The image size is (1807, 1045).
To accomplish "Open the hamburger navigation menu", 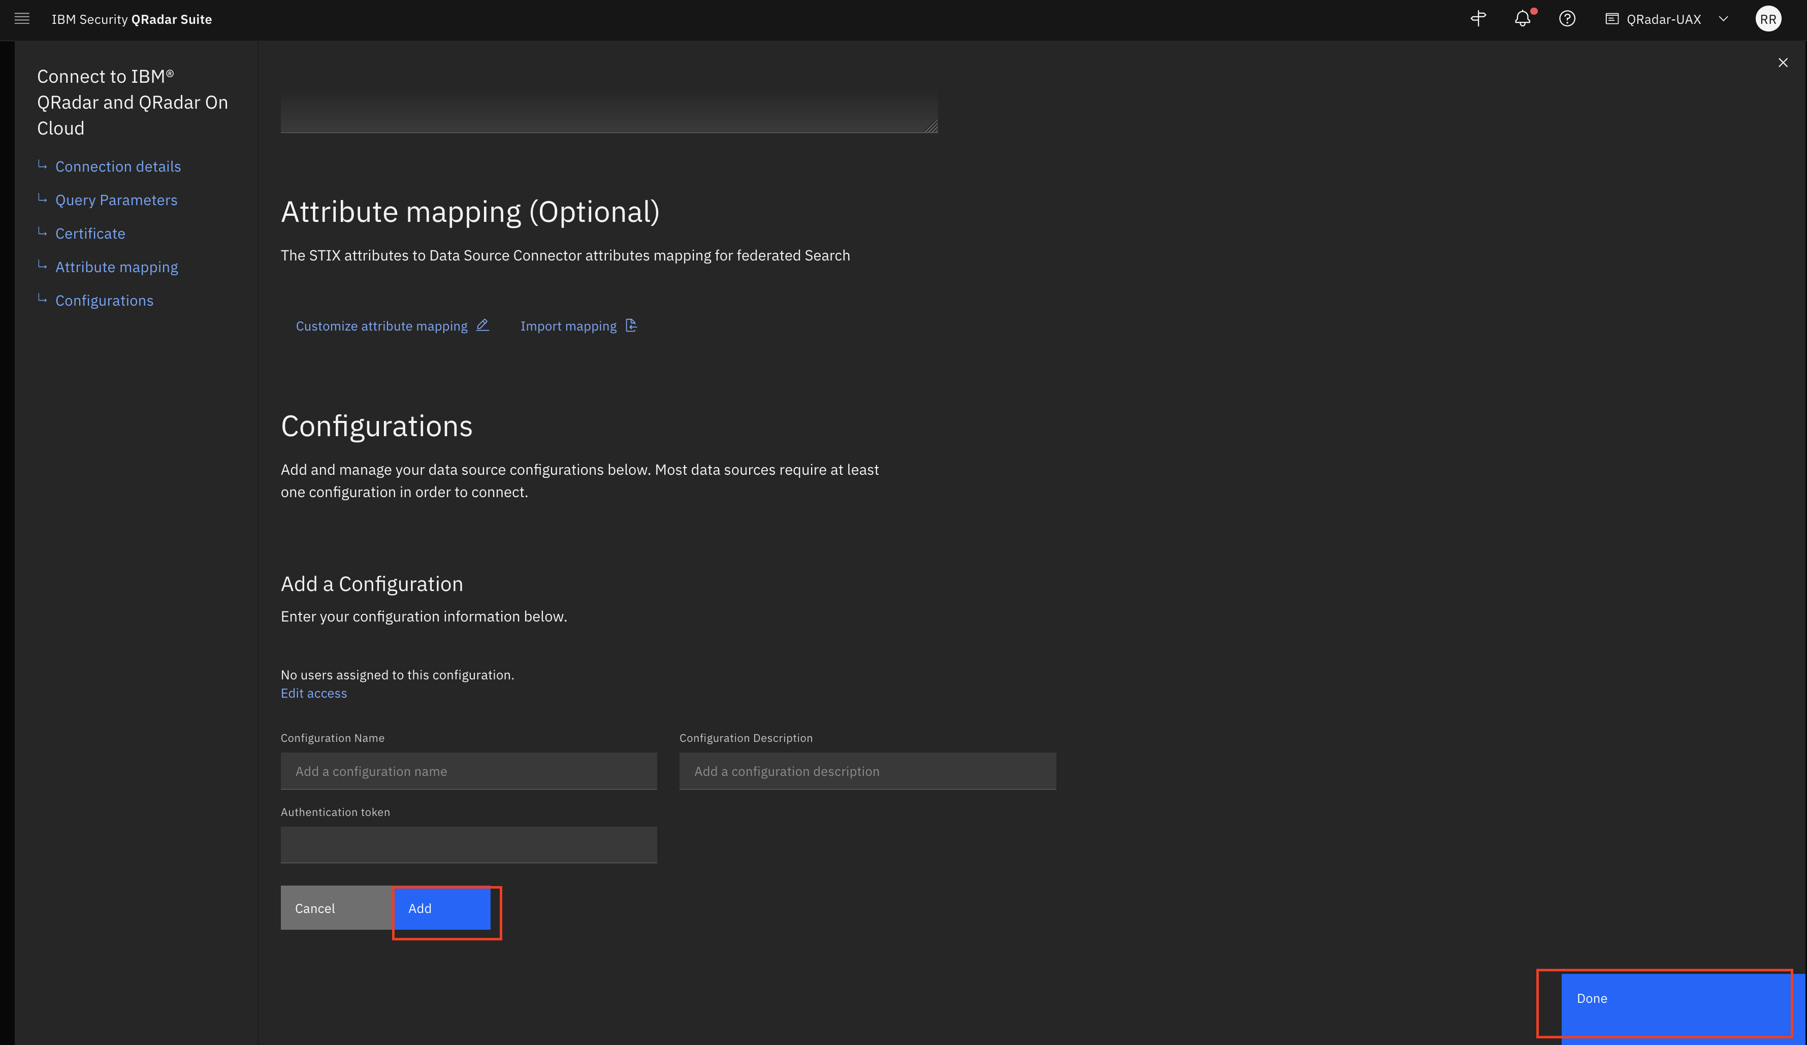I will 22,19.
